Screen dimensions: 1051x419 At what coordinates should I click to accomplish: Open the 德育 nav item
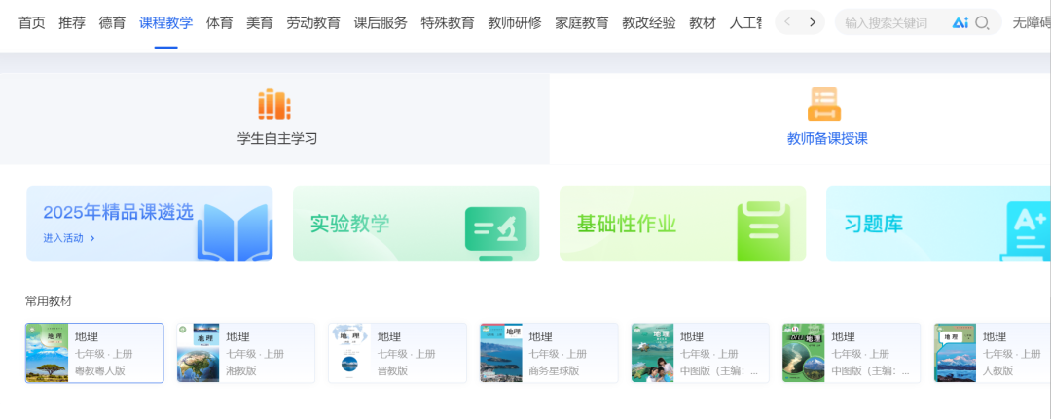(x=112, y=22)
